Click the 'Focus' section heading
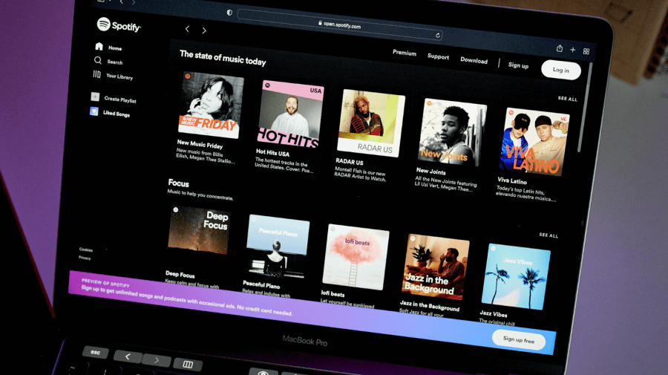Screen dimensions: 668x375 [178, 183]
